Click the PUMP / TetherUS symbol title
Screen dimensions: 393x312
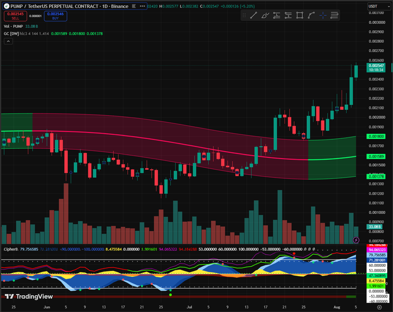point(69,6)
